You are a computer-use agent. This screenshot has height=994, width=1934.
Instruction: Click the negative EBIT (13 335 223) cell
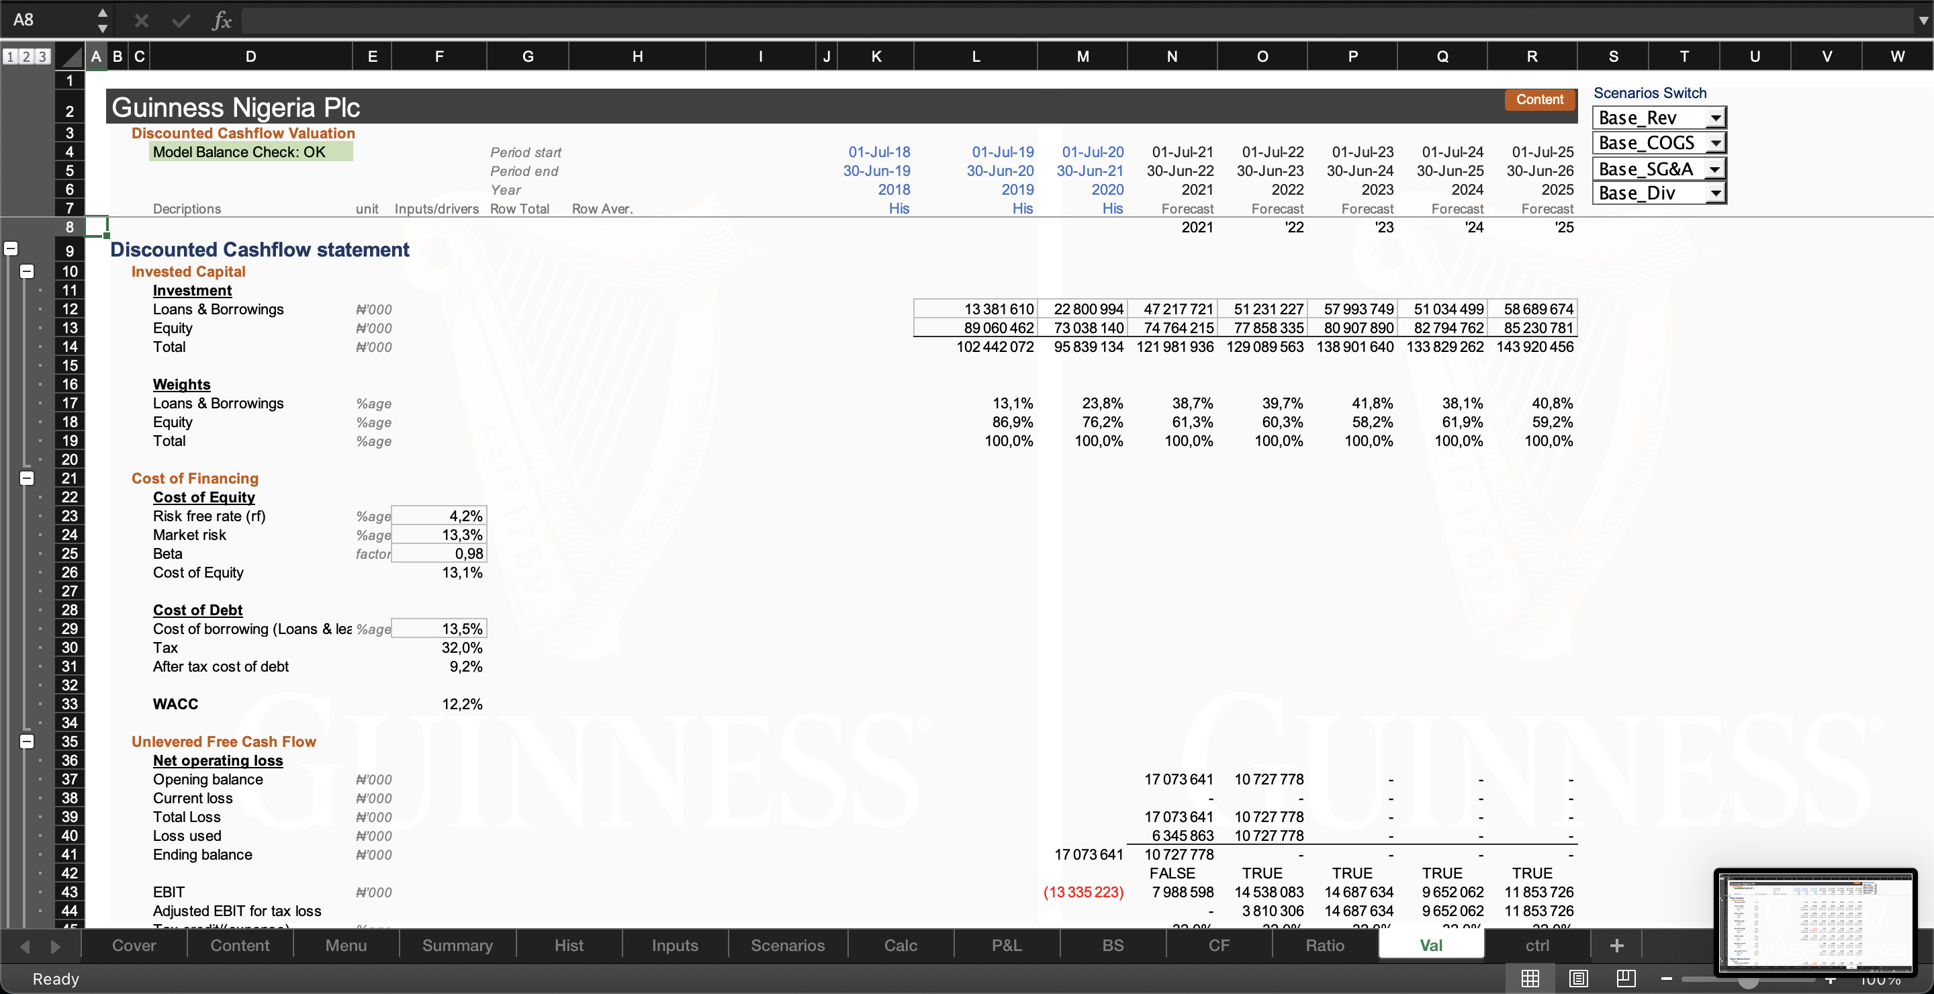1083,892
